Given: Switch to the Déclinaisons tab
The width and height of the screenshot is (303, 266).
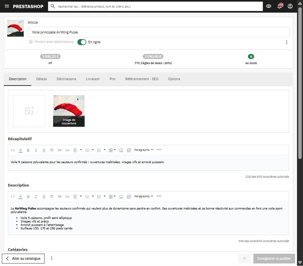Looking at the screenshot, I should click(x=66, y=79).
